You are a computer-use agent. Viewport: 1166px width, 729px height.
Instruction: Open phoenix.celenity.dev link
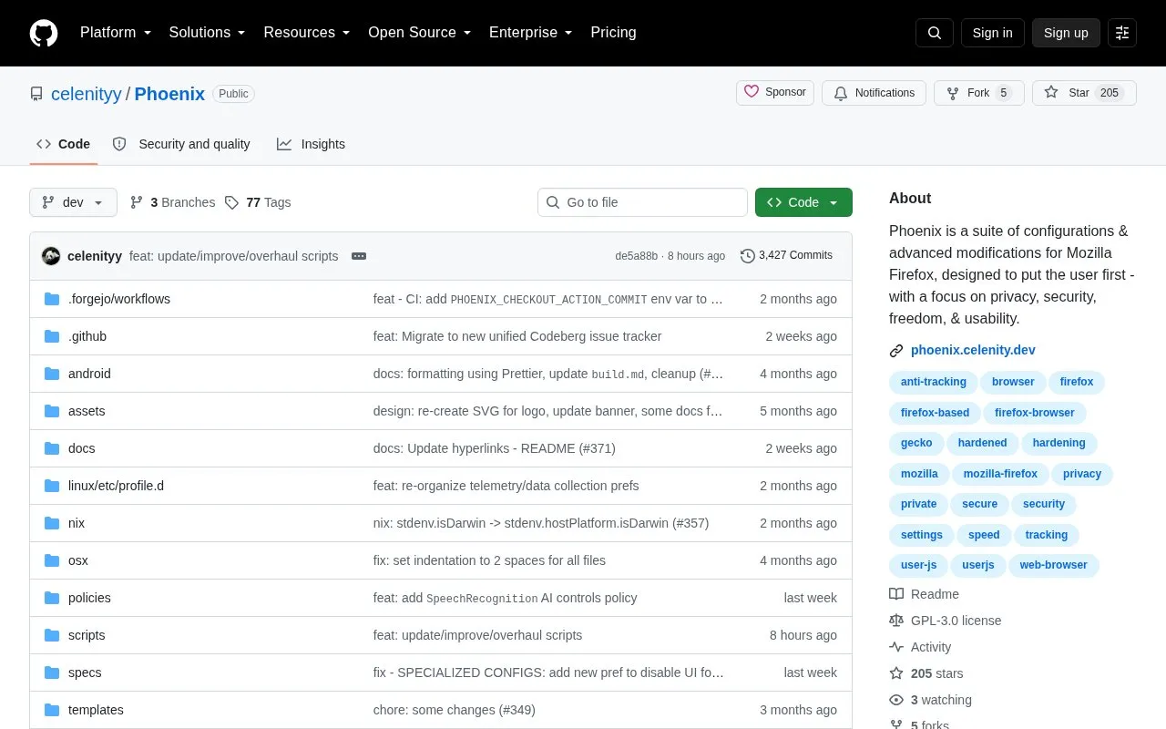click(973, 350)
